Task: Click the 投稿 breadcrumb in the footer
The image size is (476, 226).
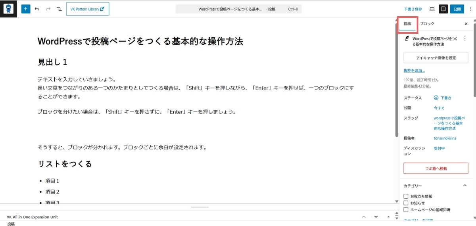Action: (11, 224)
